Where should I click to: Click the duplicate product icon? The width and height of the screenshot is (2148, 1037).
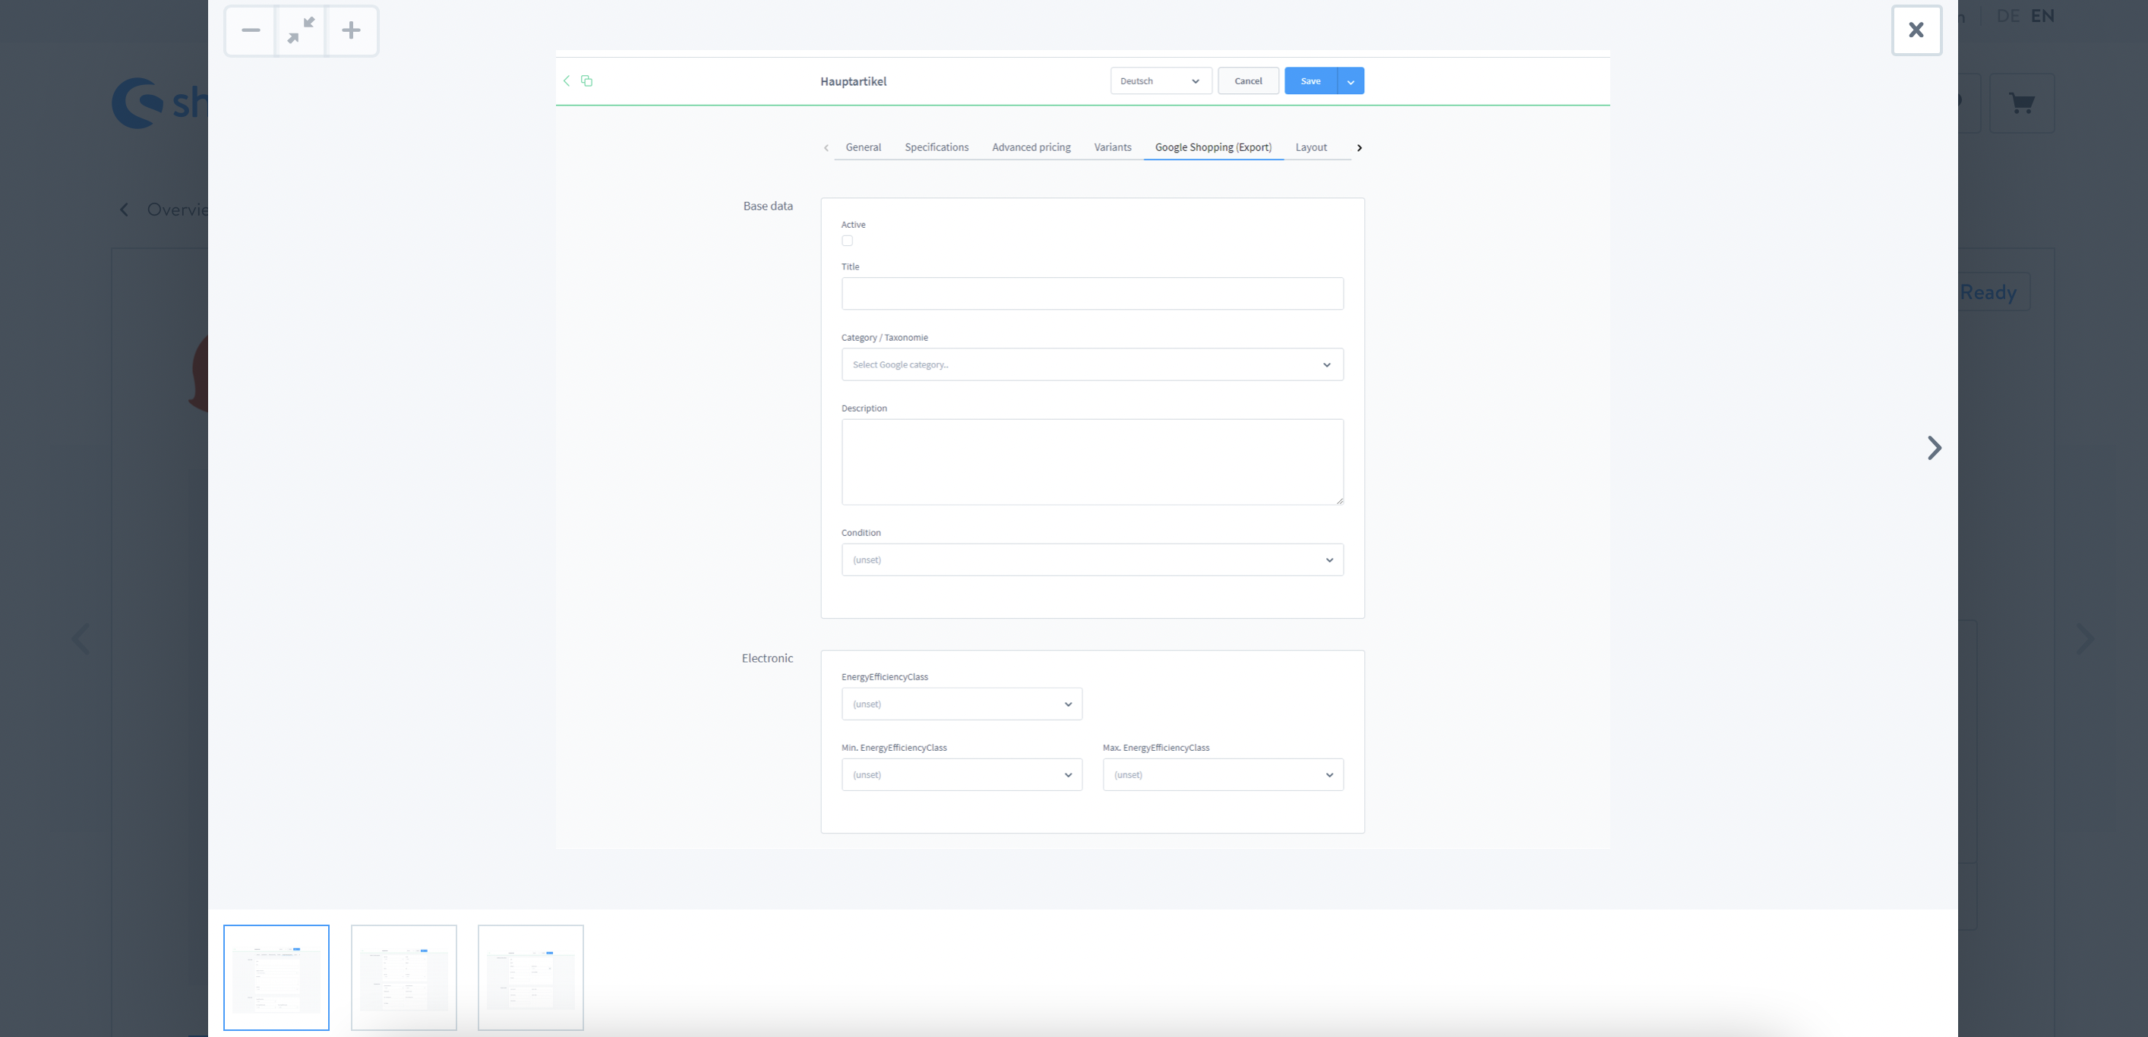click(x=587, y=81)
